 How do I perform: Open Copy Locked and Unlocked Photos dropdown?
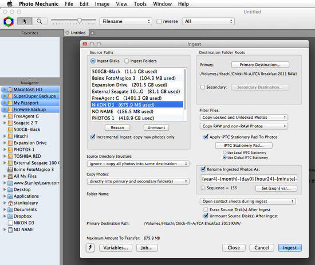[x=243, y=118]
